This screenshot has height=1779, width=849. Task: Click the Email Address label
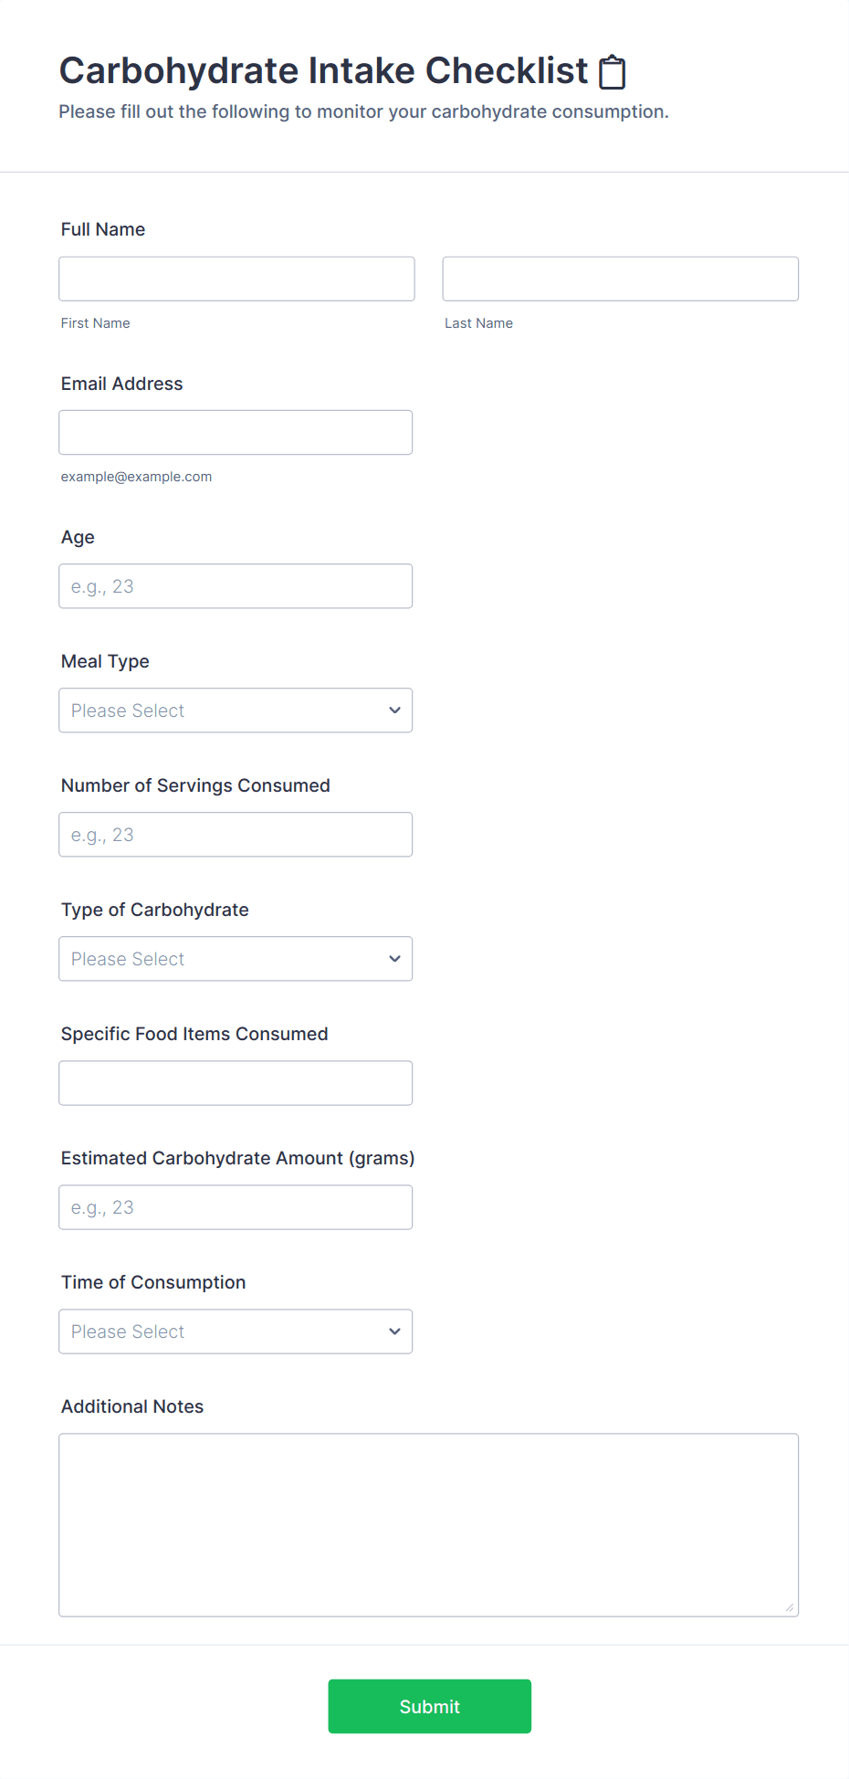[121, 384]
